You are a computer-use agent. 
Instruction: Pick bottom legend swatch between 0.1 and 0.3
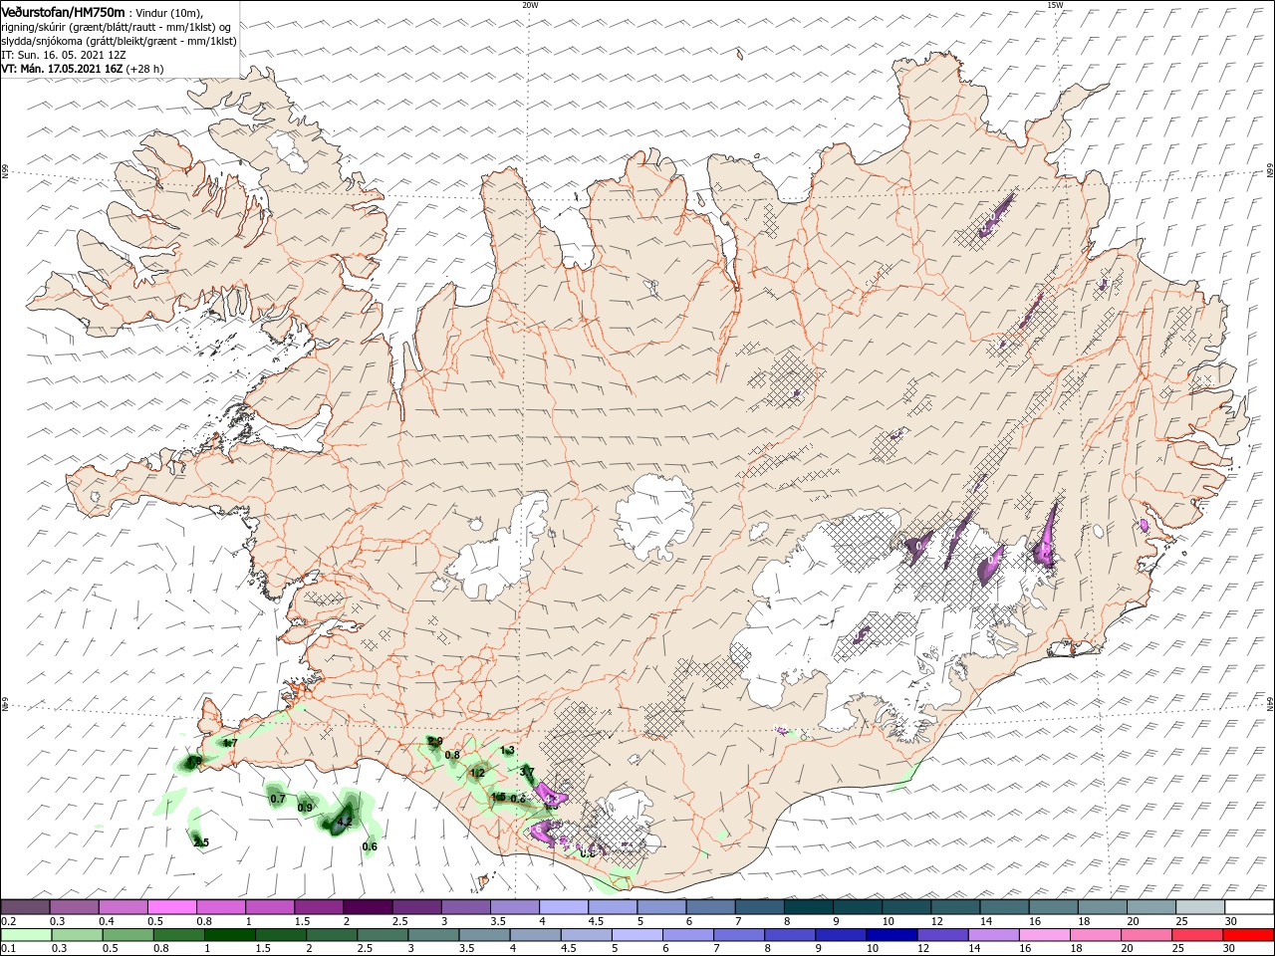click(25, 935)
